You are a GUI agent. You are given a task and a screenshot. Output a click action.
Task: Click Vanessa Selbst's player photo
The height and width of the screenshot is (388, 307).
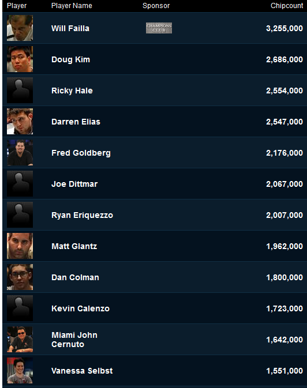pos(20,371)
